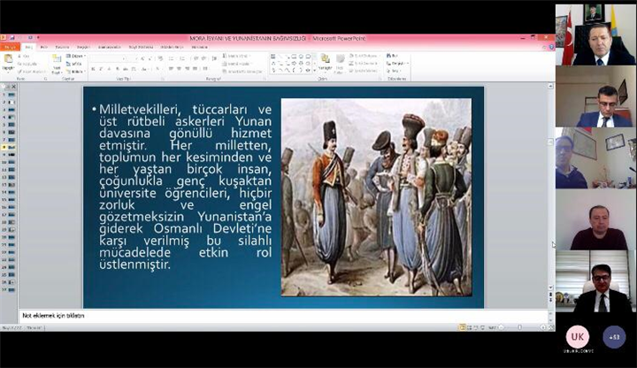Start slide show from status bar

pos(482,327)
